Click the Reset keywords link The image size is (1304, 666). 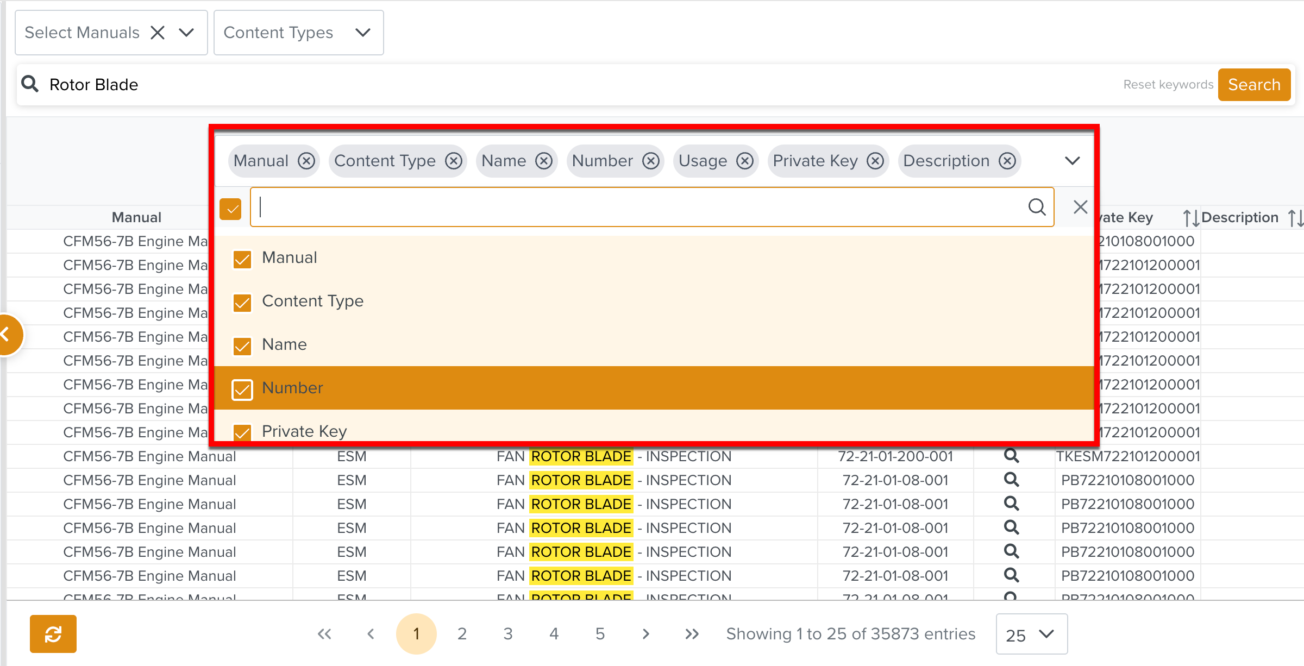1168,85
